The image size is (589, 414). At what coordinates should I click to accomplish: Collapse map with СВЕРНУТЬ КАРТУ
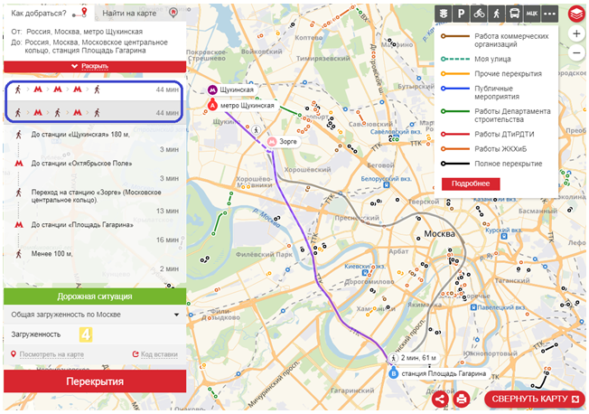point(536,399)
